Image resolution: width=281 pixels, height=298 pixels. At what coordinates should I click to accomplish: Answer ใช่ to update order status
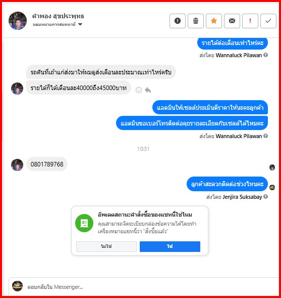coord(170,246)
